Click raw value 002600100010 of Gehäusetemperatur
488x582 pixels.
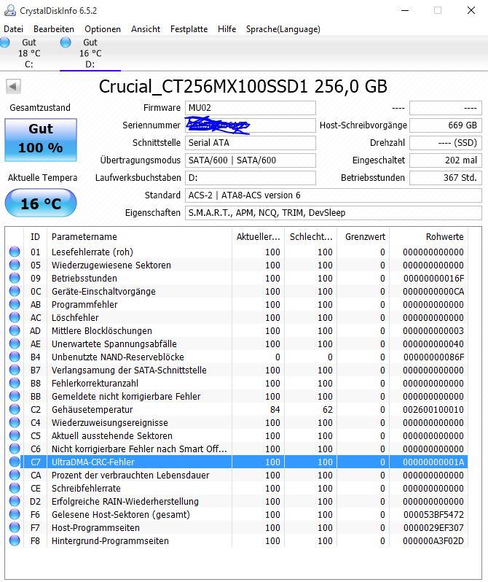tap(433, 409)
